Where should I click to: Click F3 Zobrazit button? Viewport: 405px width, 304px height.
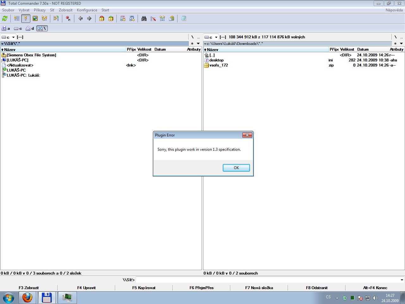click(29, 288)
